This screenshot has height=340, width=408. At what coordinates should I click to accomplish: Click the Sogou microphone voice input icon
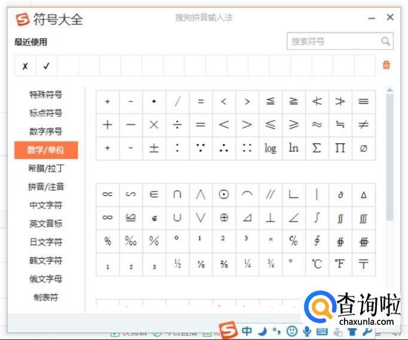point(306,331)
